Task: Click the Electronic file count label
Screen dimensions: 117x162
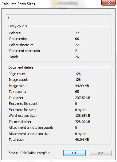Action: coord(24,104)
